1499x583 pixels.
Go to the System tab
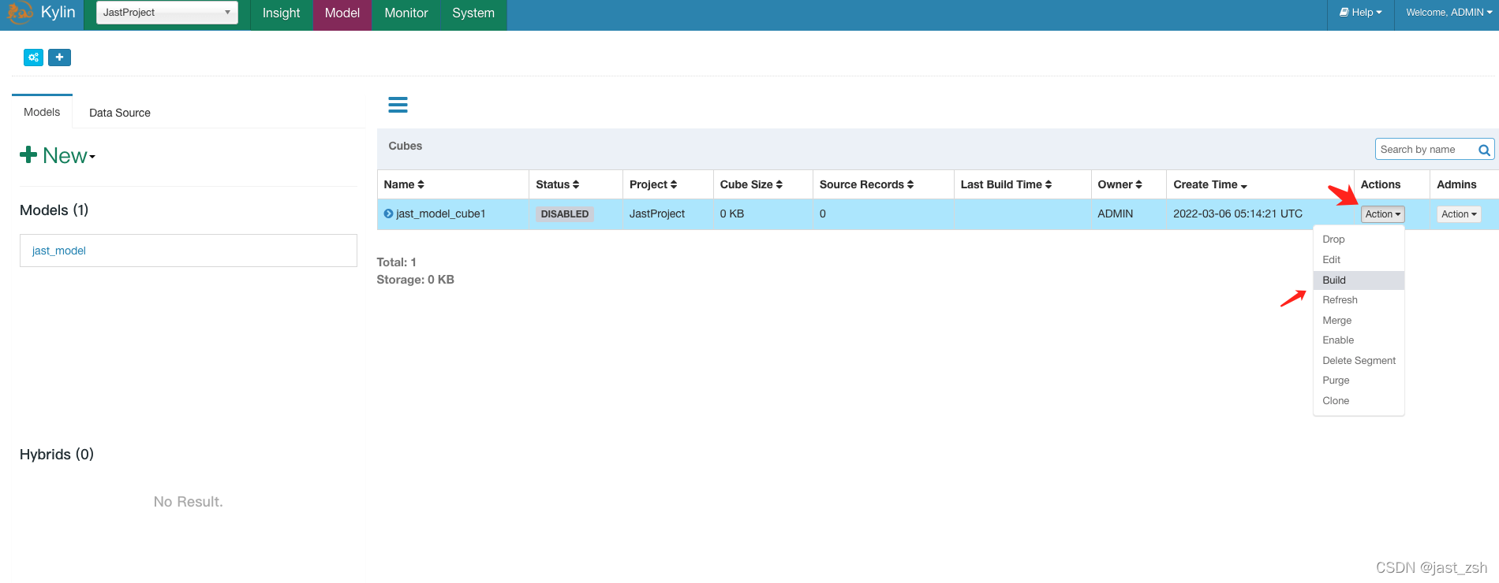473,13
